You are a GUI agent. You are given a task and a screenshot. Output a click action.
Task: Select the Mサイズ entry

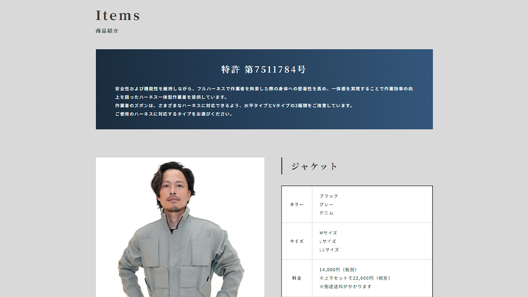[328, 233]
